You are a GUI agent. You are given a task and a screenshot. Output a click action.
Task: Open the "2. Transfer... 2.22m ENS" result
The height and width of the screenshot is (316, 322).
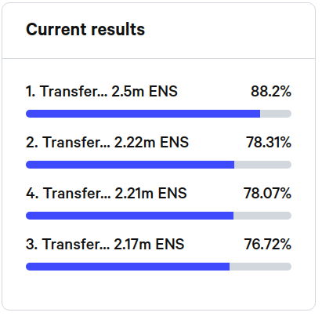107,142
